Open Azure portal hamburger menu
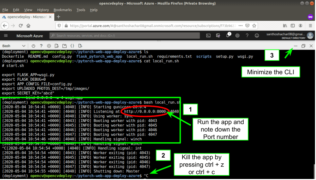The height and width of the screenshot is (180, 316). point(6,36)
